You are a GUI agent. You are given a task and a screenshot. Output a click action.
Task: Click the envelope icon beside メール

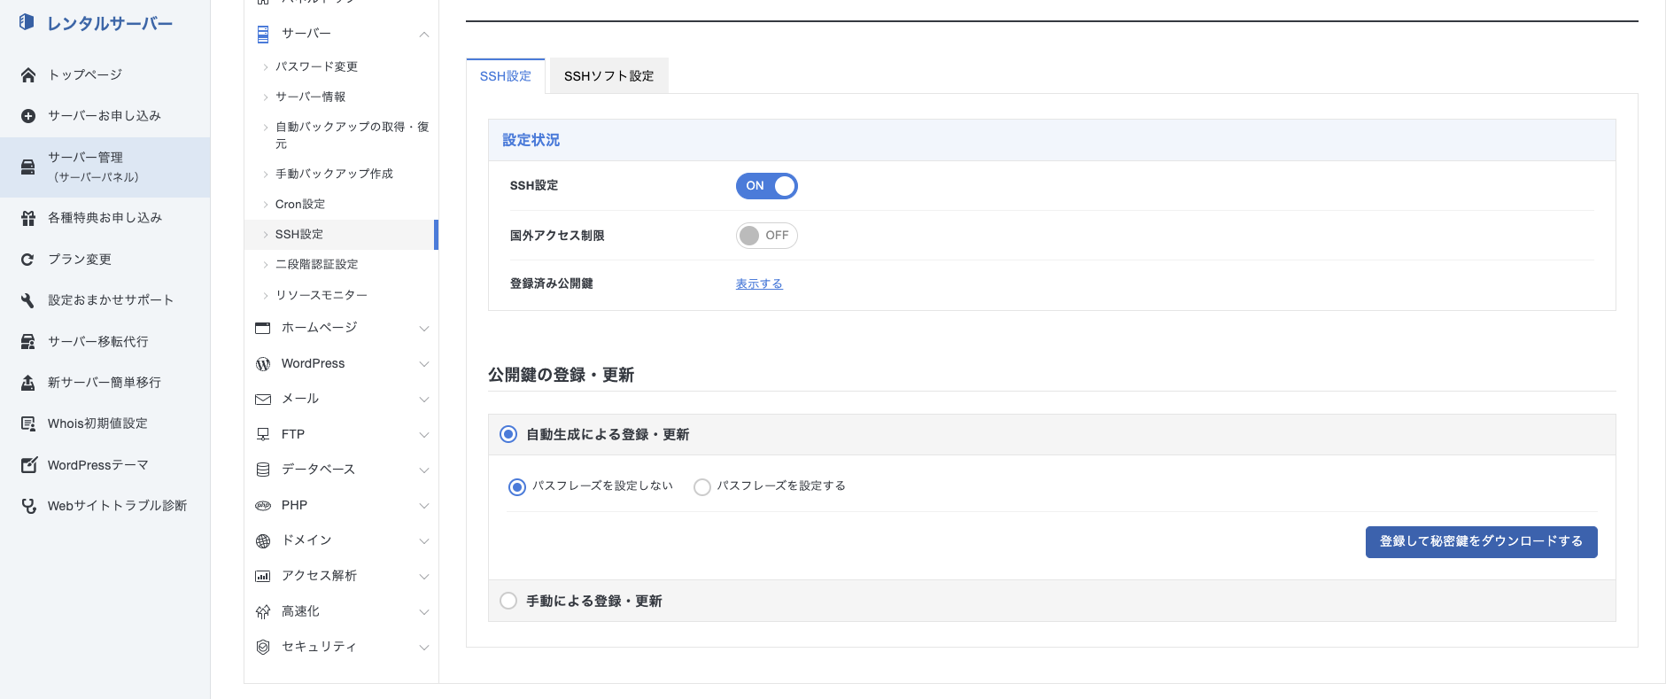263,400
